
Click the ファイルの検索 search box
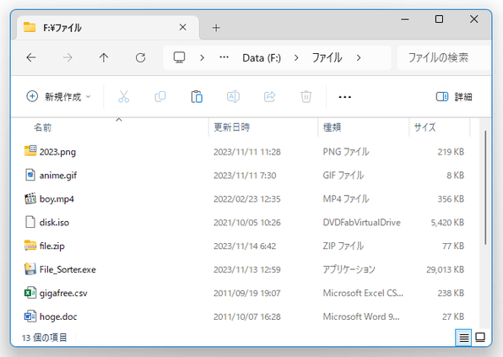click(x=444, y=57)
